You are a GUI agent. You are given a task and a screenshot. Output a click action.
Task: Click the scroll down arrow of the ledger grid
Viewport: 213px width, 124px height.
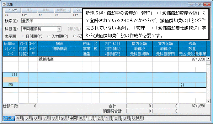[208, 101]
